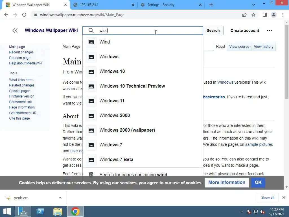Go back with browser back arrow
The image size is (289, 217).
[x=6, y=15]
